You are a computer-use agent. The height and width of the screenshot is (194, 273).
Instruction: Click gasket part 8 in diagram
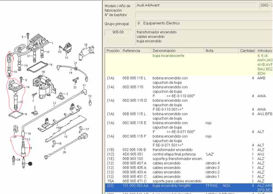point(15,114)
